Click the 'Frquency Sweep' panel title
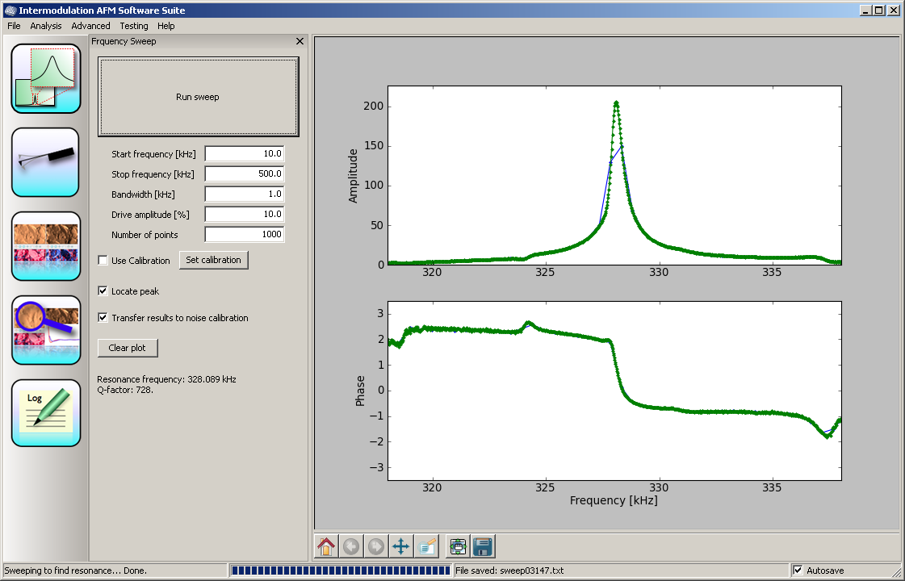The height and width of the screenshot is (581, 905). [x=124, y=41]
